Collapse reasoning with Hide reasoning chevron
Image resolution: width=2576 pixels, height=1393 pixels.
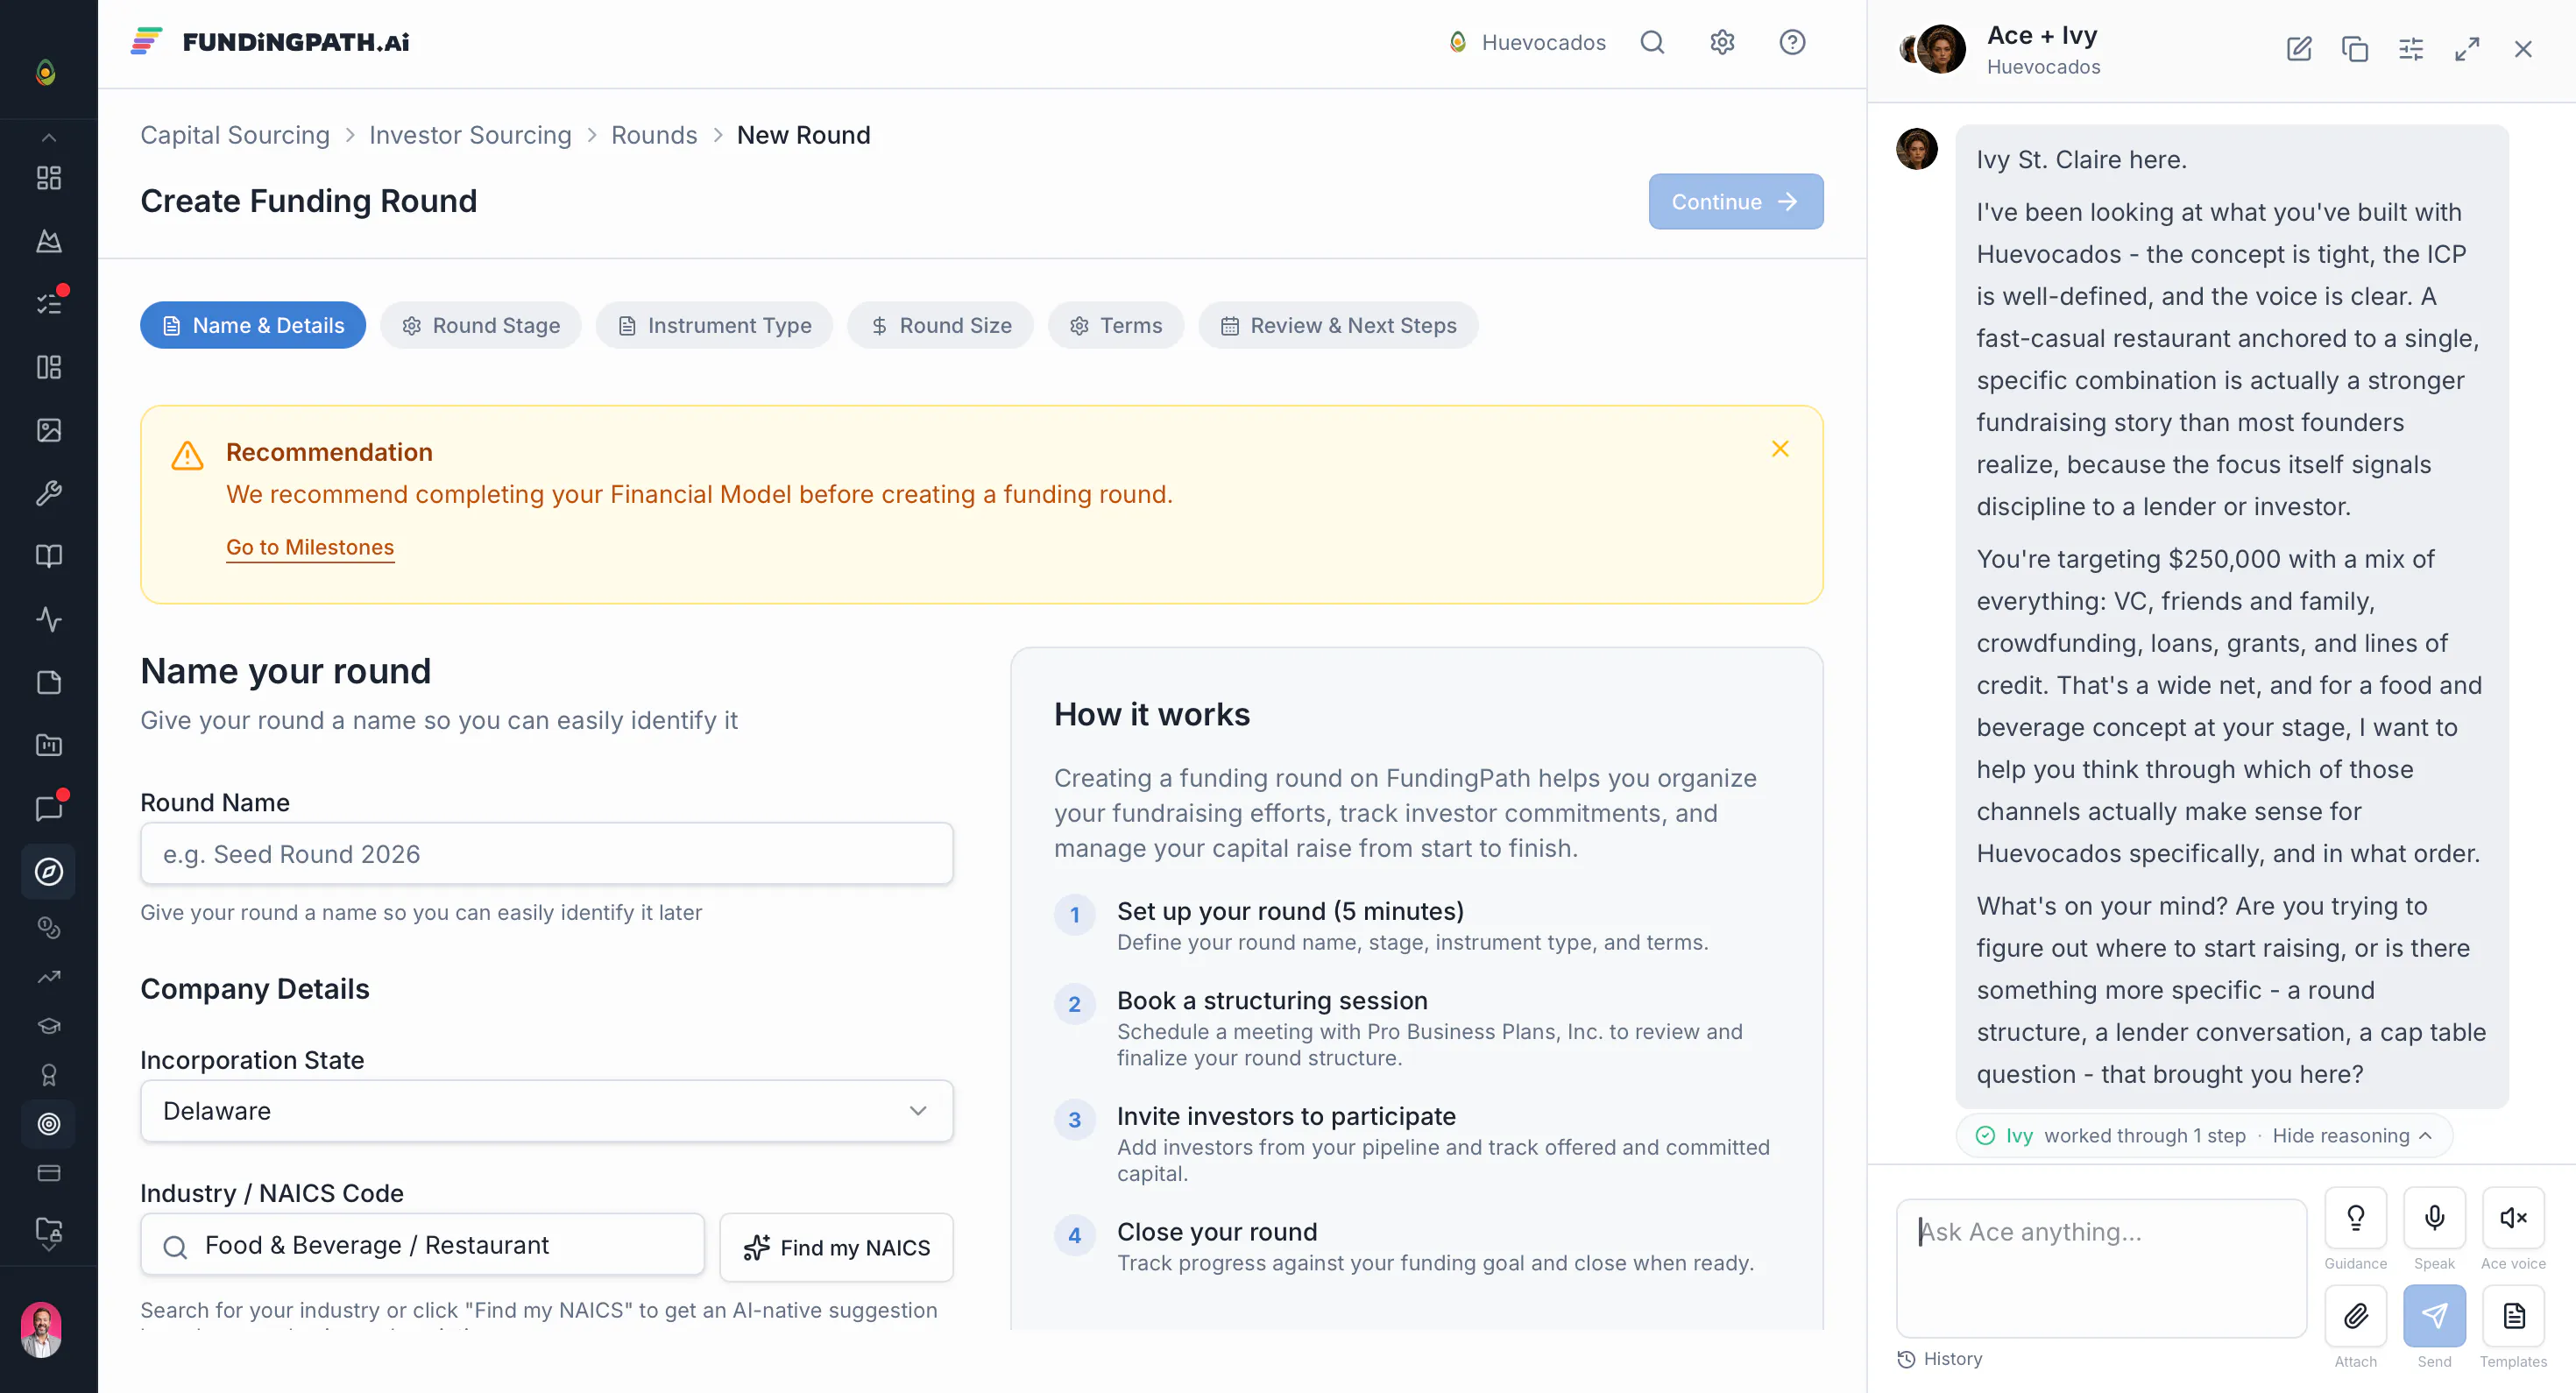tap(2351, 1136)
